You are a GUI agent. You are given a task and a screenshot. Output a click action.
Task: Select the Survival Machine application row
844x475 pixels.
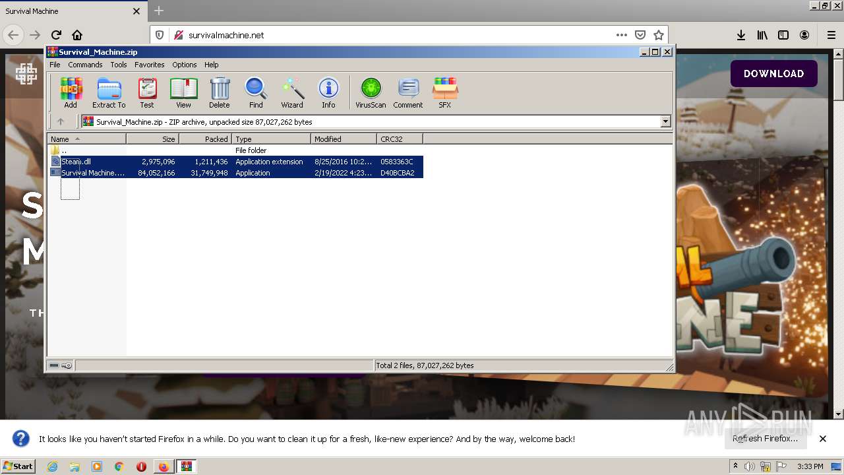point(235,173)
